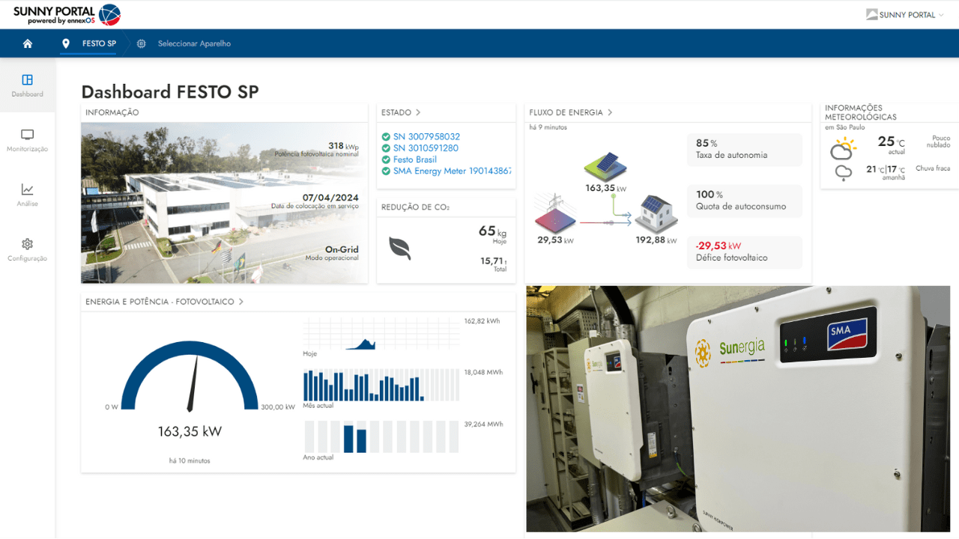Viewport: 959px width, 539px height.
Task: Select the FESTO SP breadcrumb tab
Action: [x=99, y=43]
